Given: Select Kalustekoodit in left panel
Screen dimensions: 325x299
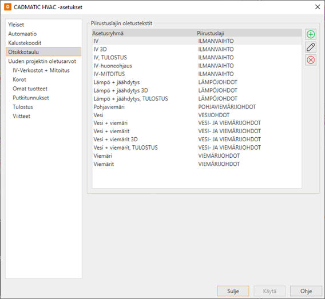Looking at the screenshot, I should [x=25, y=43].
